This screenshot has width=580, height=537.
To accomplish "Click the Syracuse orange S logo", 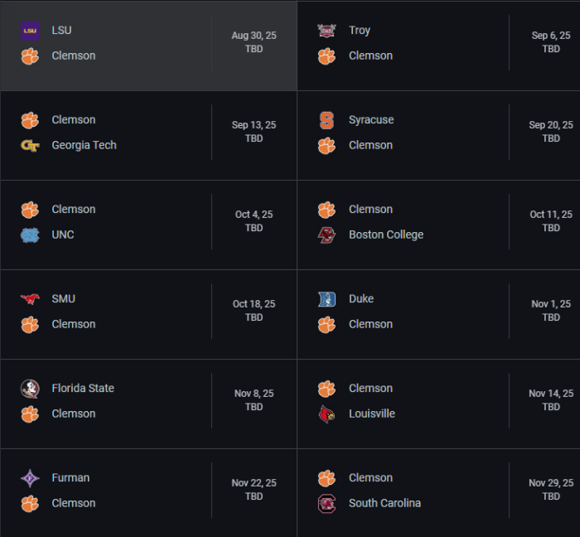I will tap(326, 120).
